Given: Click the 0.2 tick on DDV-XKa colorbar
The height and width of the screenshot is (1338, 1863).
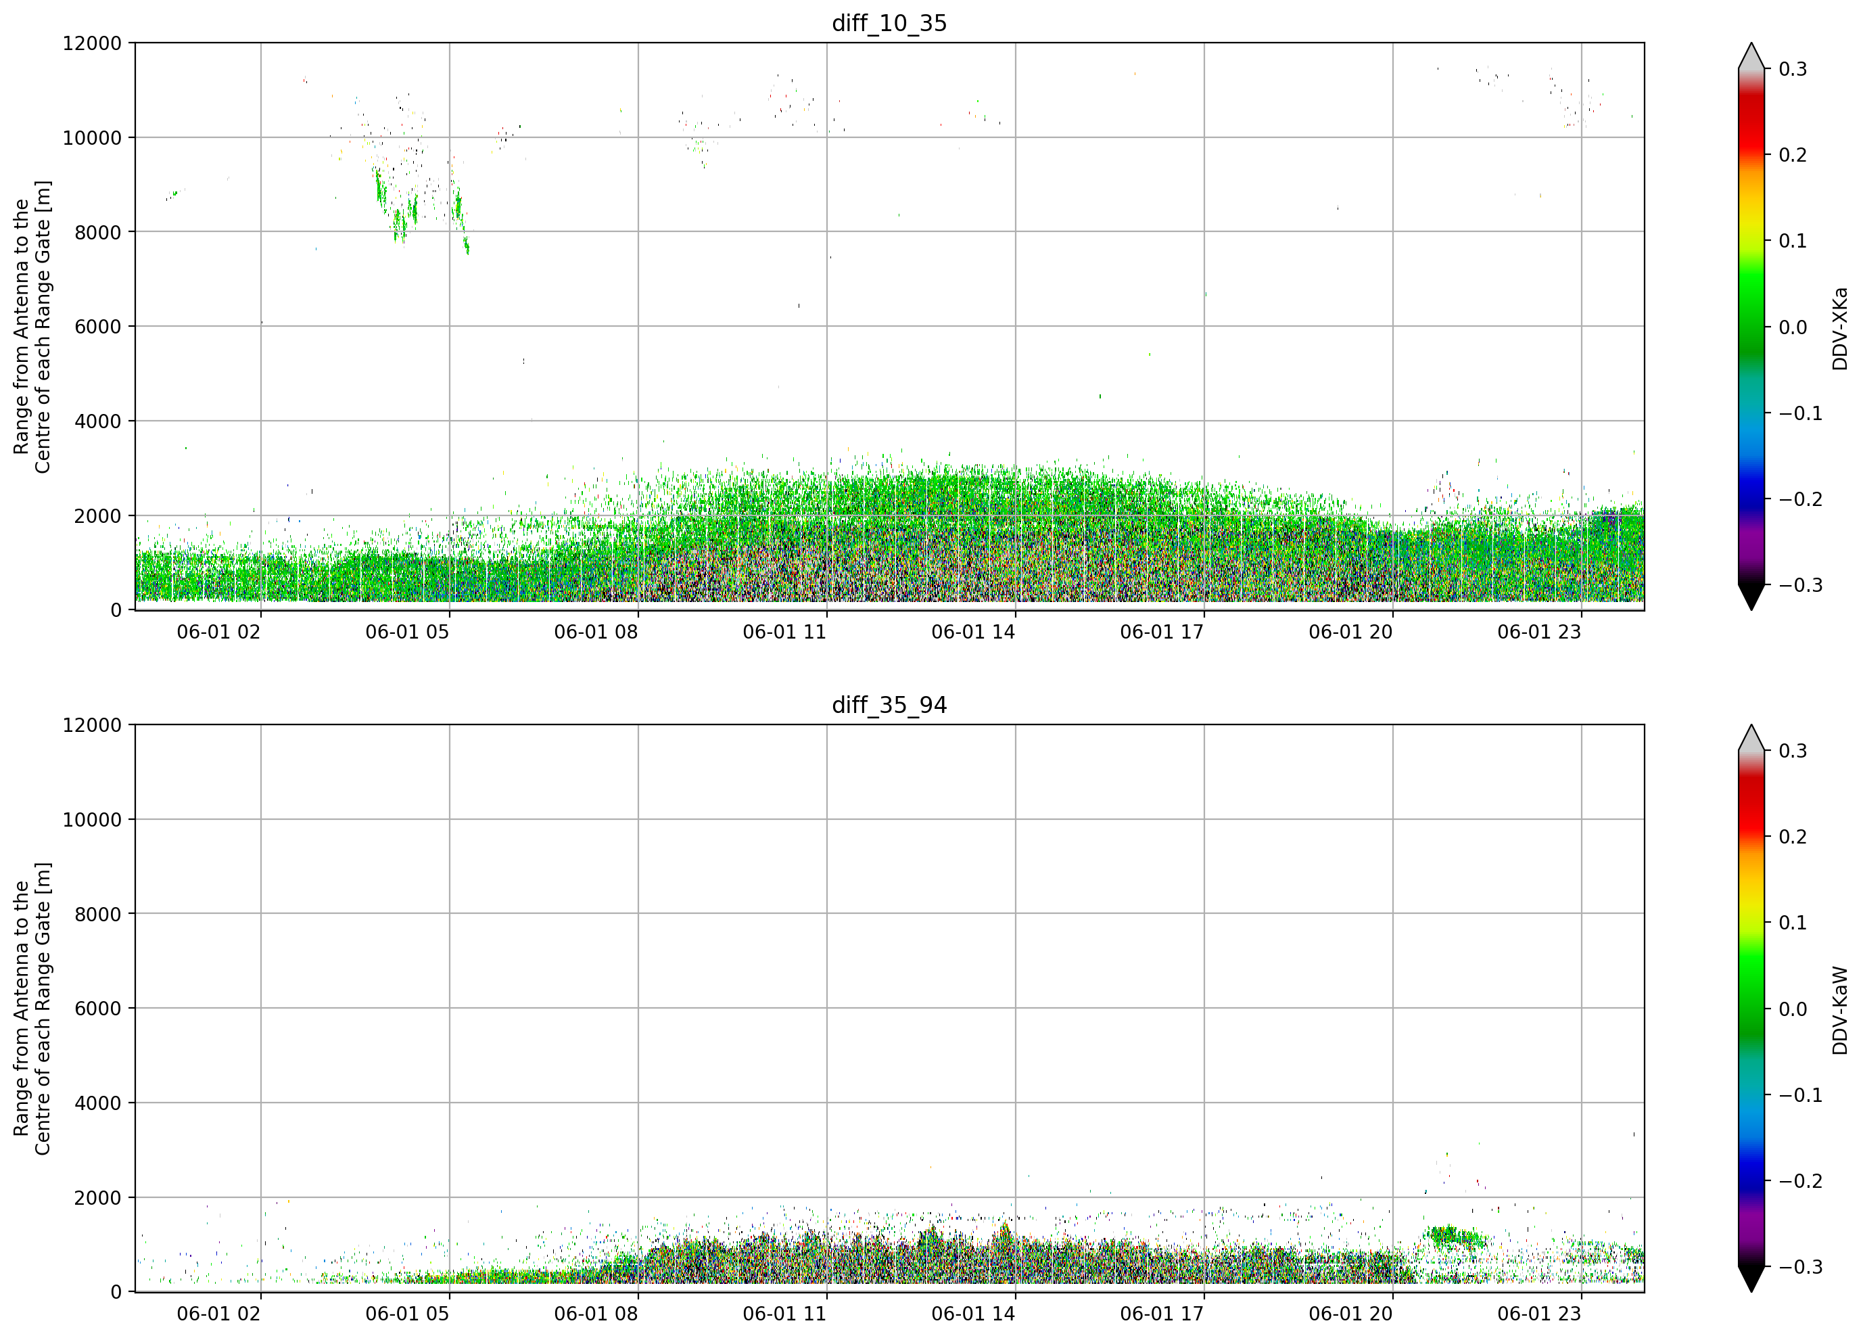Looking at the screenshot, I should coord(1793,156).
